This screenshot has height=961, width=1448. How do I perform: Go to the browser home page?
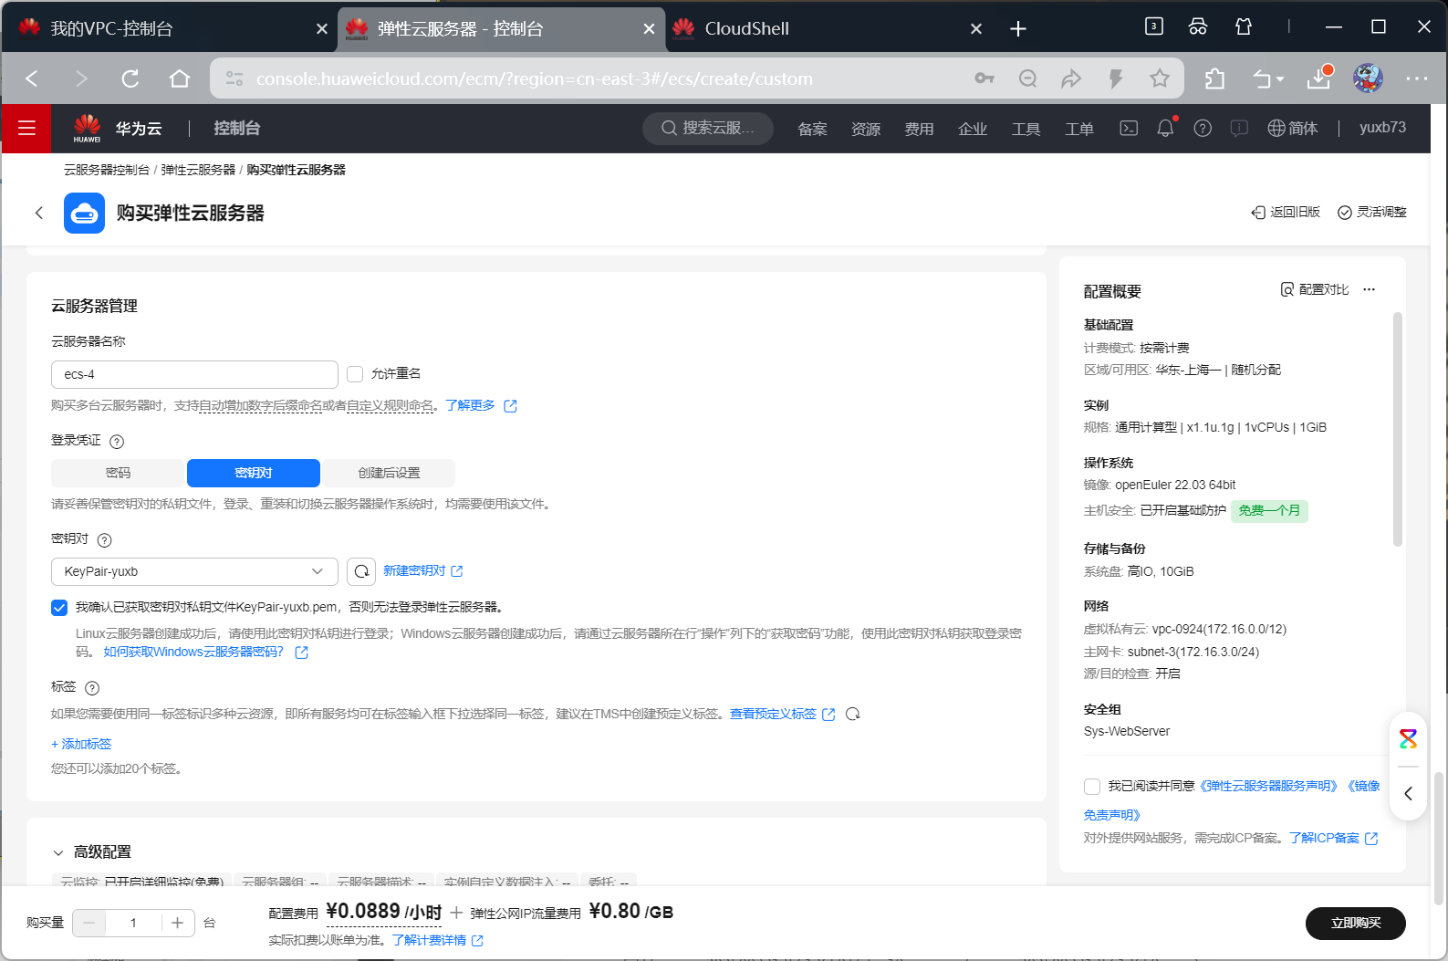(x=180, y=78)
